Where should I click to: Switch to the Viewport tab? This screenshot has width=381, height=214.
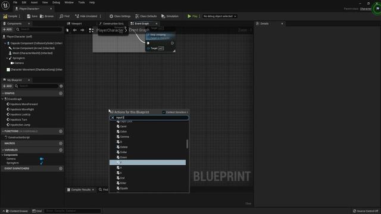click(74, 24)
